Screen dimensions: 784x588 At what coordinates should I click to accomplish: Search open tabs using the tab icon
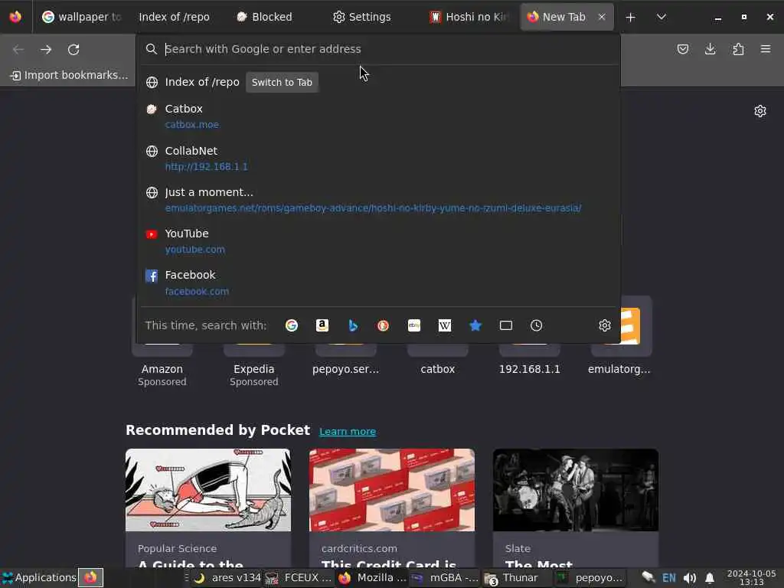(506, 325)
